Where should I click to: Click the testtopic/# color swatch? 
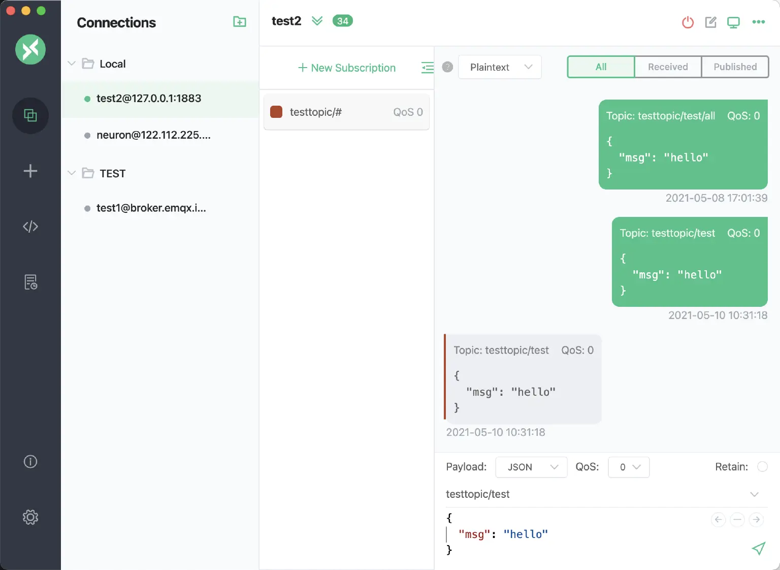(x=276, y=112)
